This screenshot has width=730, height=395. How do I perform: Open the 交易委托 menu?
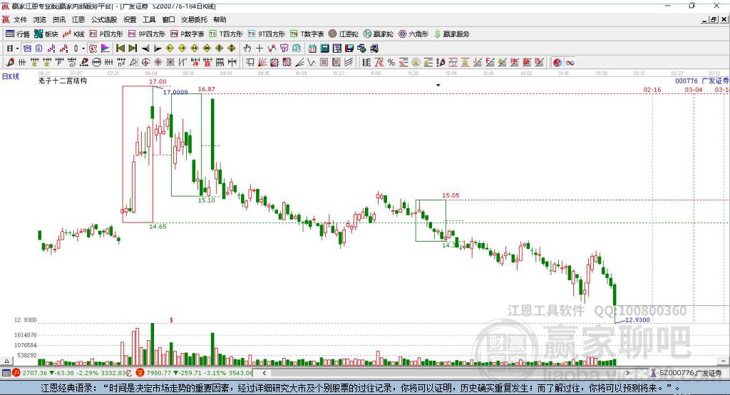click(194, 19)
